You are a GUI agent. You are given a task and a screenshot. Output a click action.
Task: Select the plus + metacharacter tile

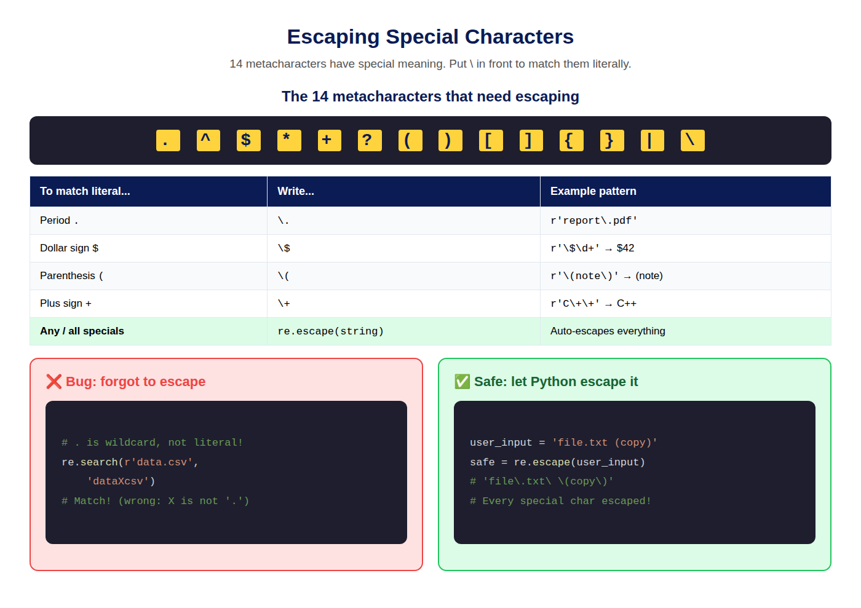[330, 140]
